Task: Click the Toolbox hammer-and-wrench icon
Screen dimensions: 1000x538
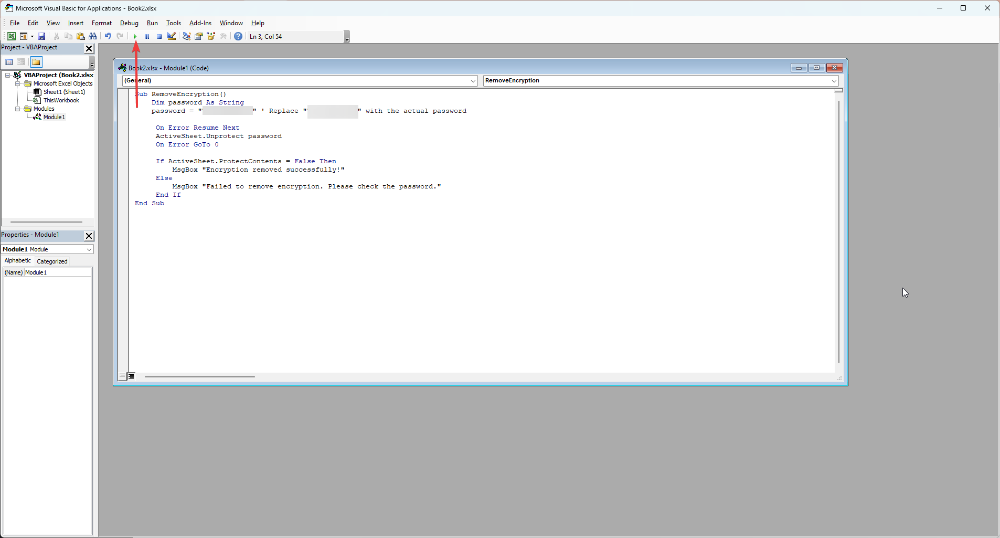Action: tap(223, 36)
